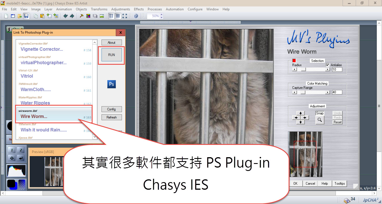Click the Copy icon in toolbar
The image size is (382, 204).
(x=36, y=16)
